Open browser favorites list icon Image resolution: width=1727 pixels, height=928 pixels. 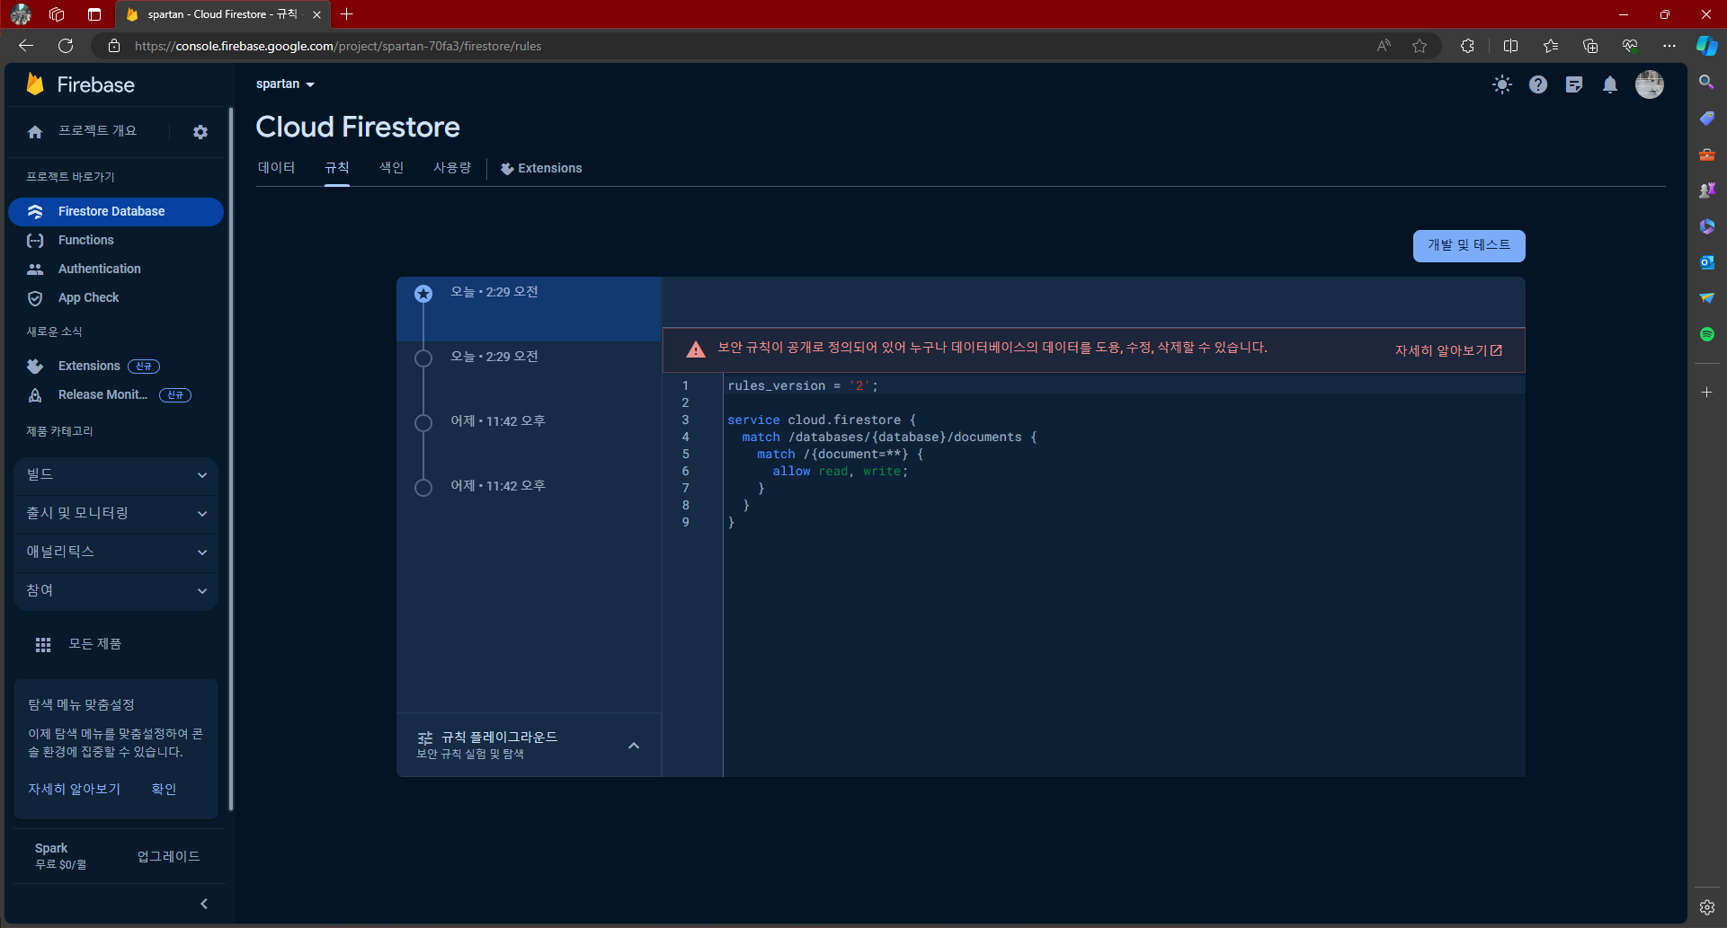[1551, 46]
